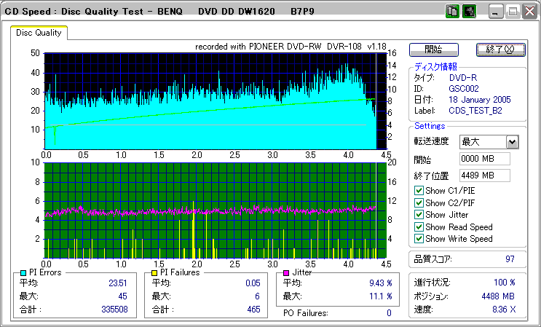Screen dimensions: 541x327
Task: Close the Disc Quality Test window
Action: [x=529, y=12]
